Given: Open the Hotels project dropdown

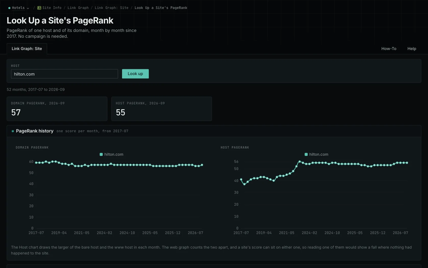Looking at the screenshot, I should coord(19,8).
